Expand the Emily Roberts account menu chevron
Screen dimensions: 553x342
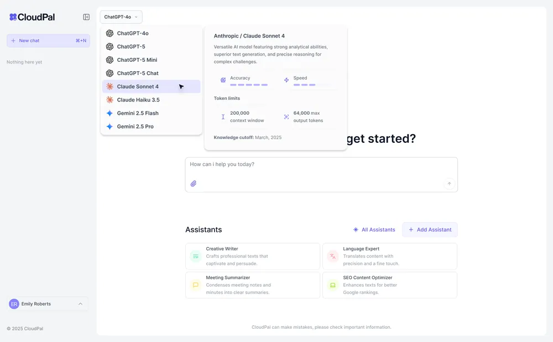coord(80,304)
